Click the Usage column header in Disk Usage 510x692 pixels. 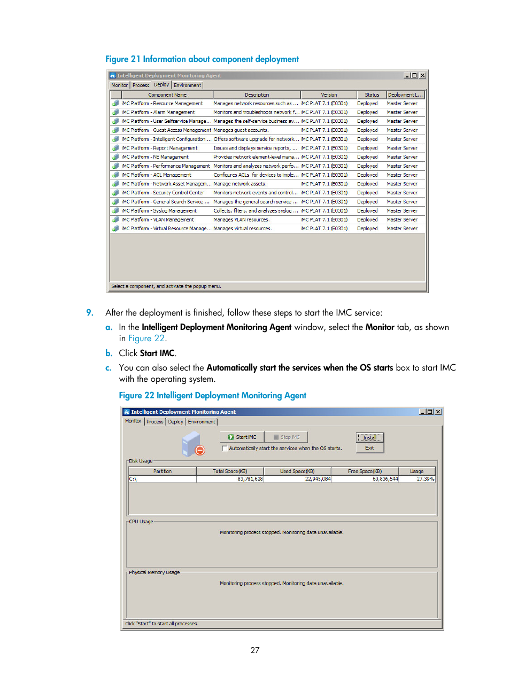(417, 471)
